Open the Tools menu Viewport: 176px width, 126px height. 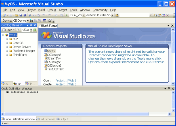(x=73, y=10)
